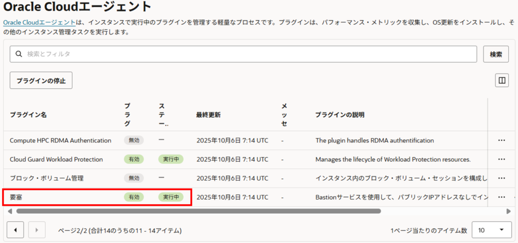Open actions menu for Compute HPC RDMA Authentication
The height and width of the screenshot is (243, 518).
501,140
